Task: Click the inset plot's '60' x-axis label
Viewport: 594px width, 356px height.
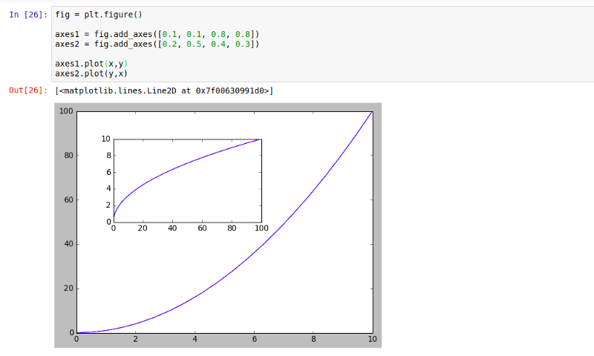Action: click(x=202, y=228)
